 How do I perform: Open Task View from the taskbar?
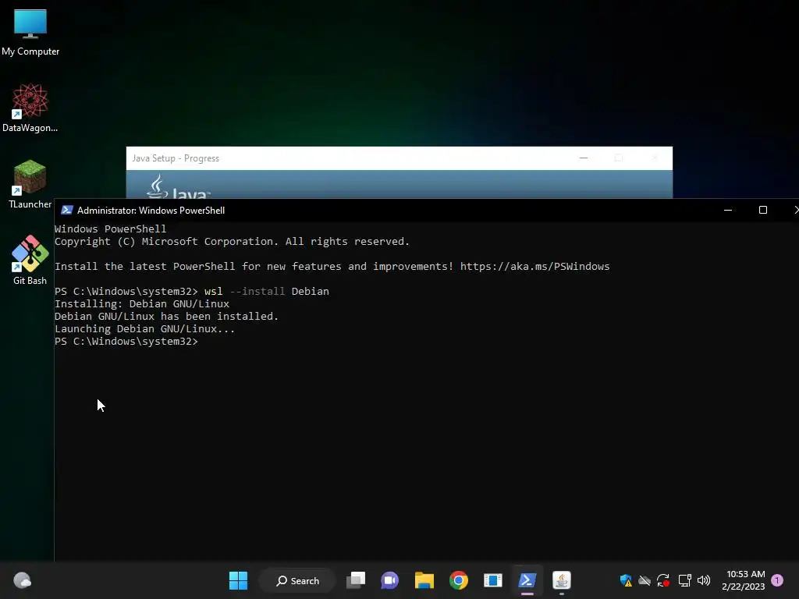(356, 580)
